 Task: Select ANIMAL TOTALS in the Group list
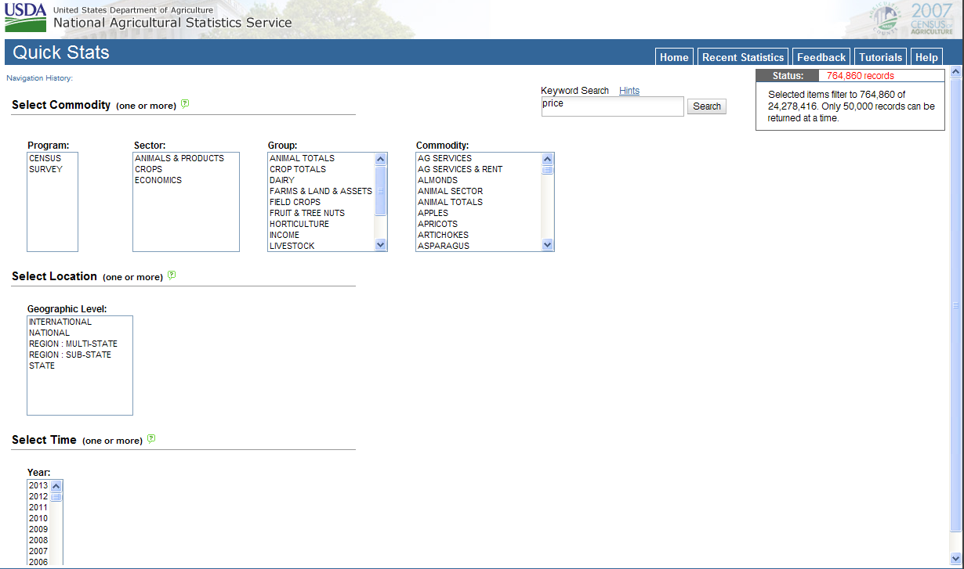[x=321, y=158]
